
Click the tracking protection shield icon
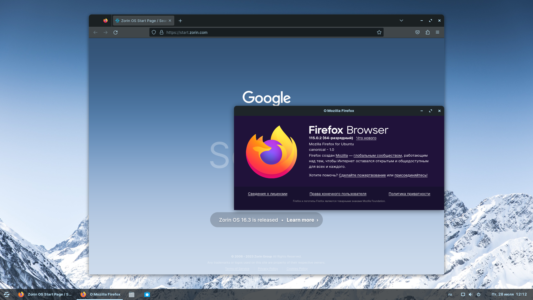coord(154,32)
